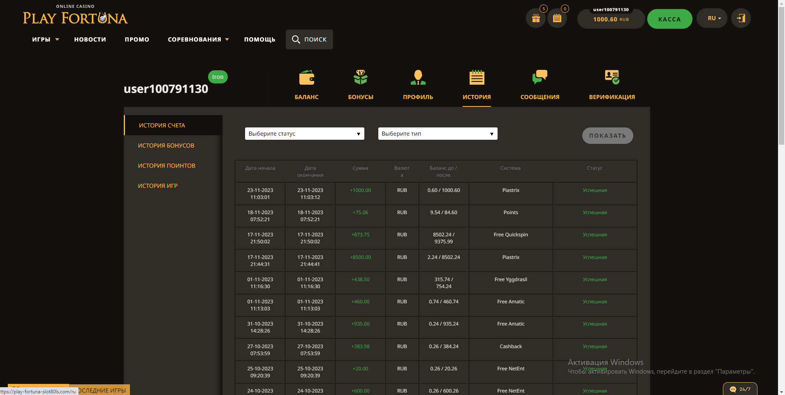The height and width of the screenshot is (395, 785).
Task: Click the logout door icon
Action: (741, 18)
